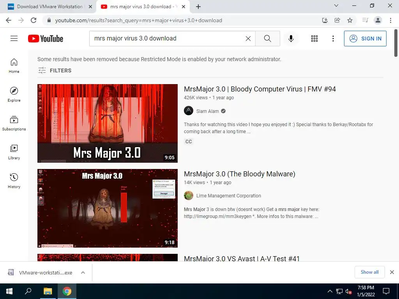
Task: Open Explore in the sidebar
Action: pos(14,95)
